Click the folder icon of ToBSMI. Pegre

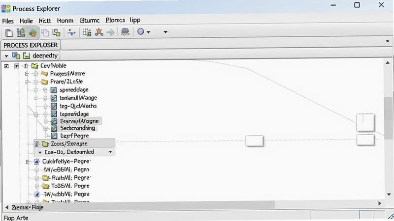click(46, 186)
